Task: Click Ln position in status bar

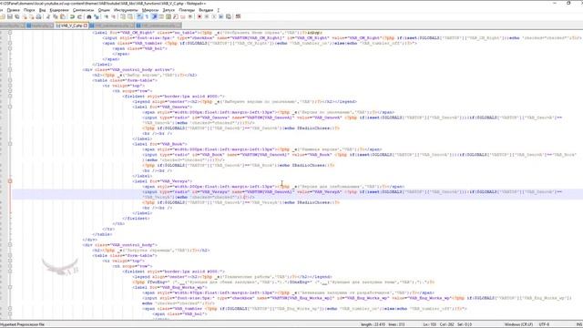Action: click(429, 324)
